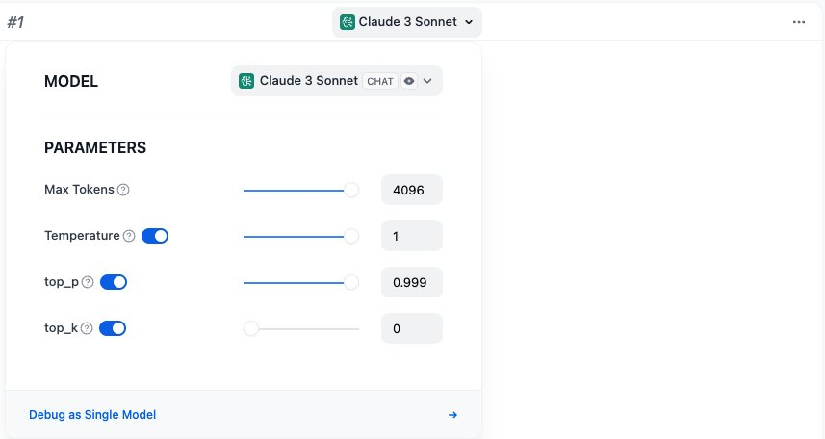Open the three-dot more options menu
The width and height of the screenshot is (825, 439).
pos(799,22)
